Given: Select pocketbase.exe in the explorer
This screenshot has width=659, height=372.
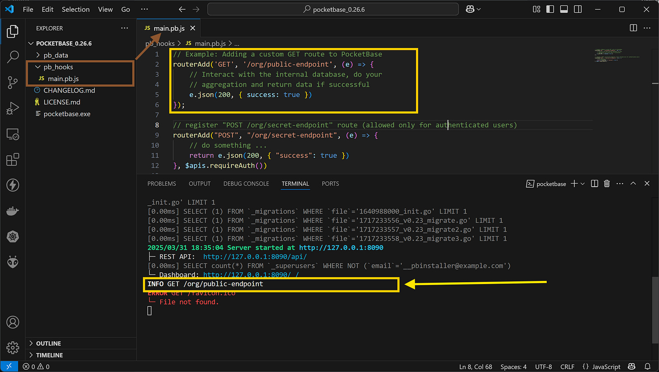Looking at the screenshot, I should [67, 114].
